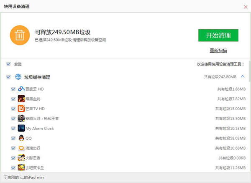Image resolution: width=251 pixels, height=183 pixels.
Task: Click the vertical scrollbar of the list
Action: pyautogui.click(x=250, y=71)
